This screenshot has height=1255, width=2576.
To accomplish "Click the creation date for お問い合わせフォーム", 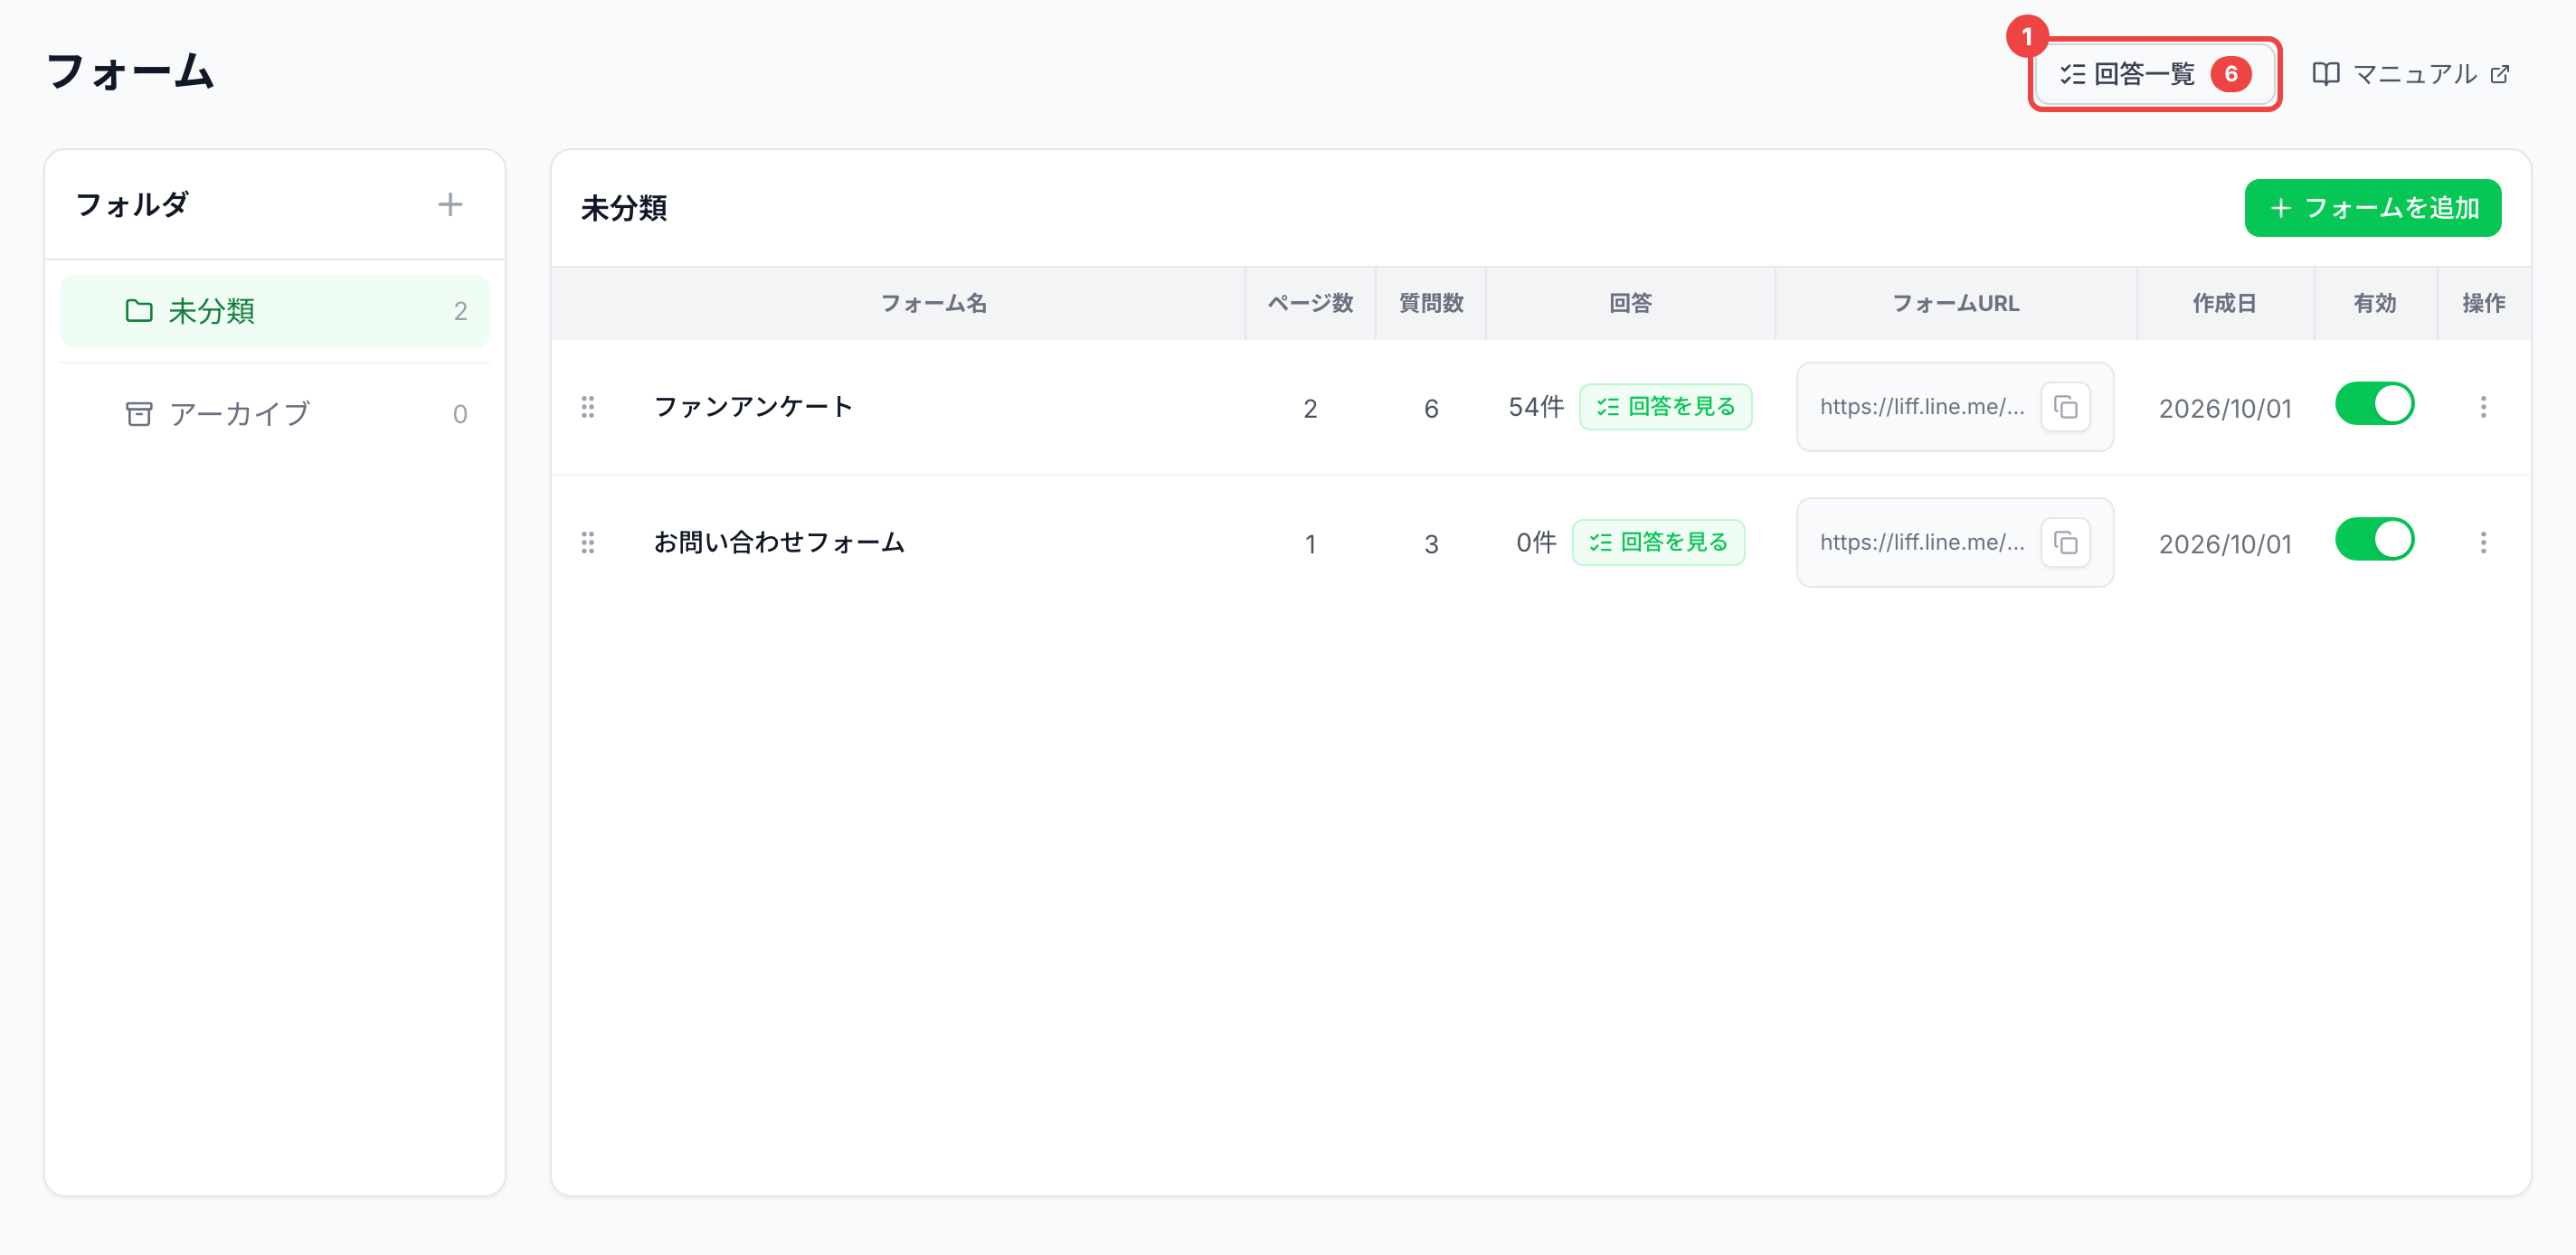I will [2224, 545].
